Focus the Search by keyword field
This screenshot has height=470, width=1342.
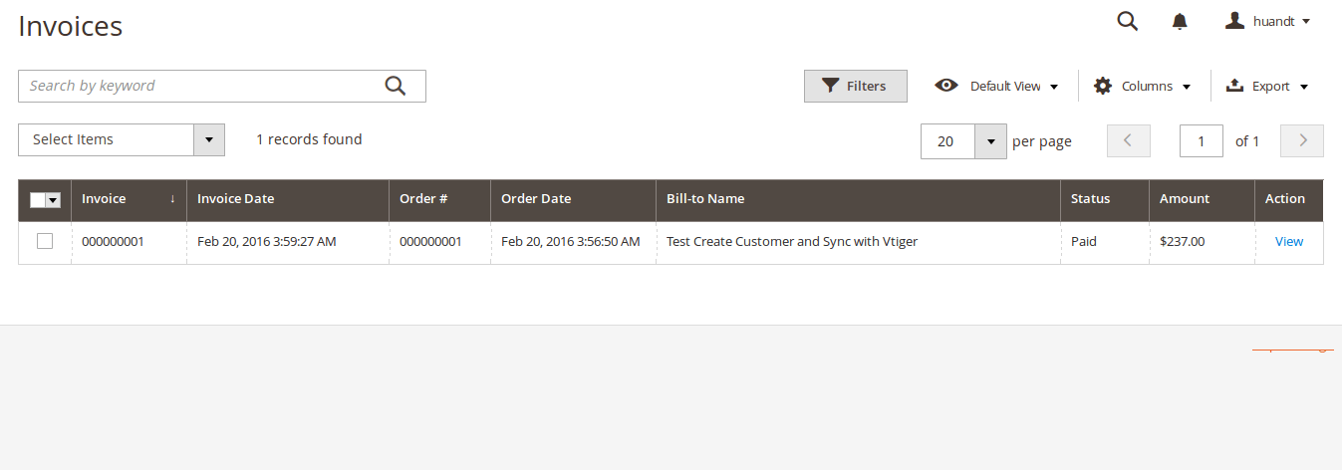pos(199,86)
